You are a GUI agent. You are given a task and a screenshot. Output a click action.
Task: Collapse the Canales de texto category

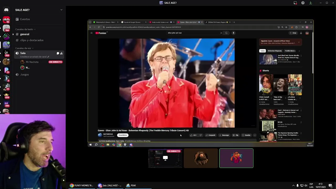[x=25, y=29]
